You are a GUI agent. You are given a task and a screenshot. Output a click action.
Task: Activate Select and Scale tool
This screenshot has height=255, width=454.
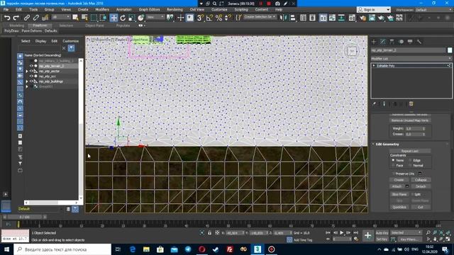tap(132, 18)
